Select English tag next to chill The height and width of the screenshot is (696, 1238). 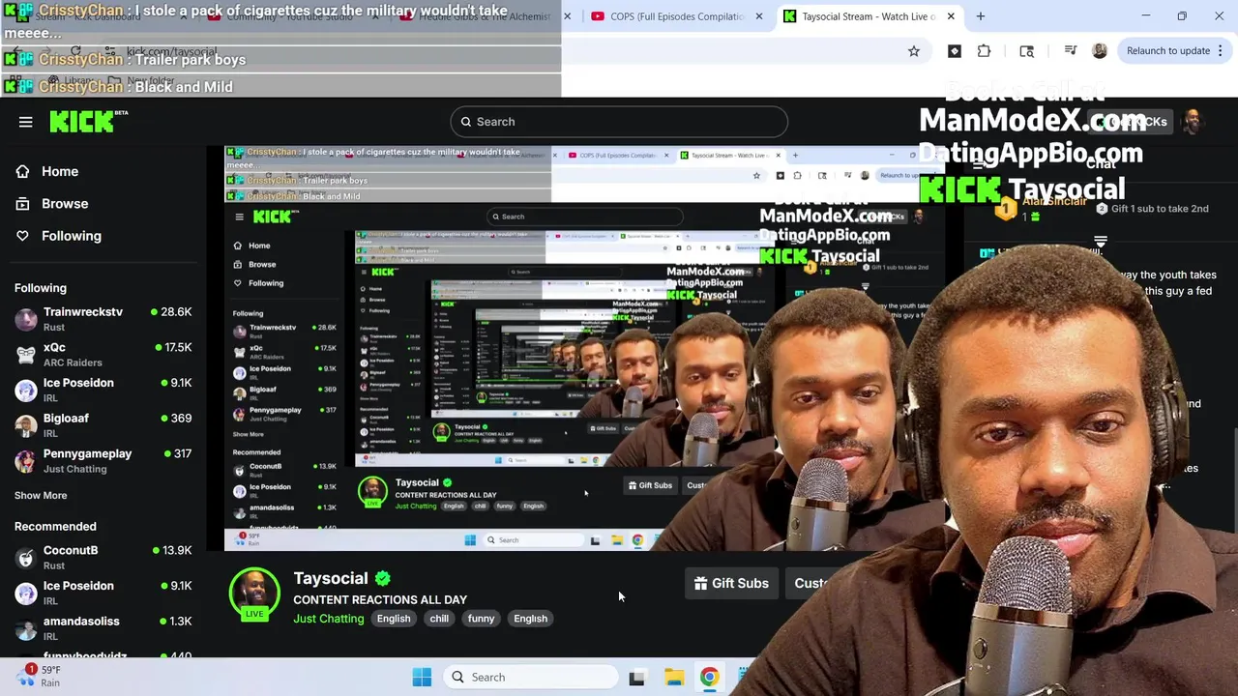394,619
